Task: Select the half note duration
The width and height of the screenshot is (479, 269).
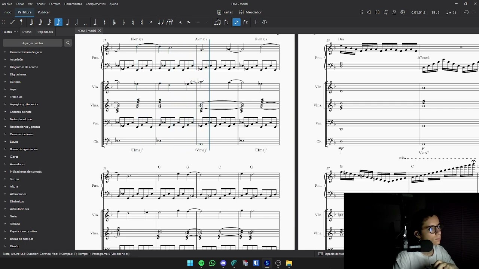Action: pos(76,22)
